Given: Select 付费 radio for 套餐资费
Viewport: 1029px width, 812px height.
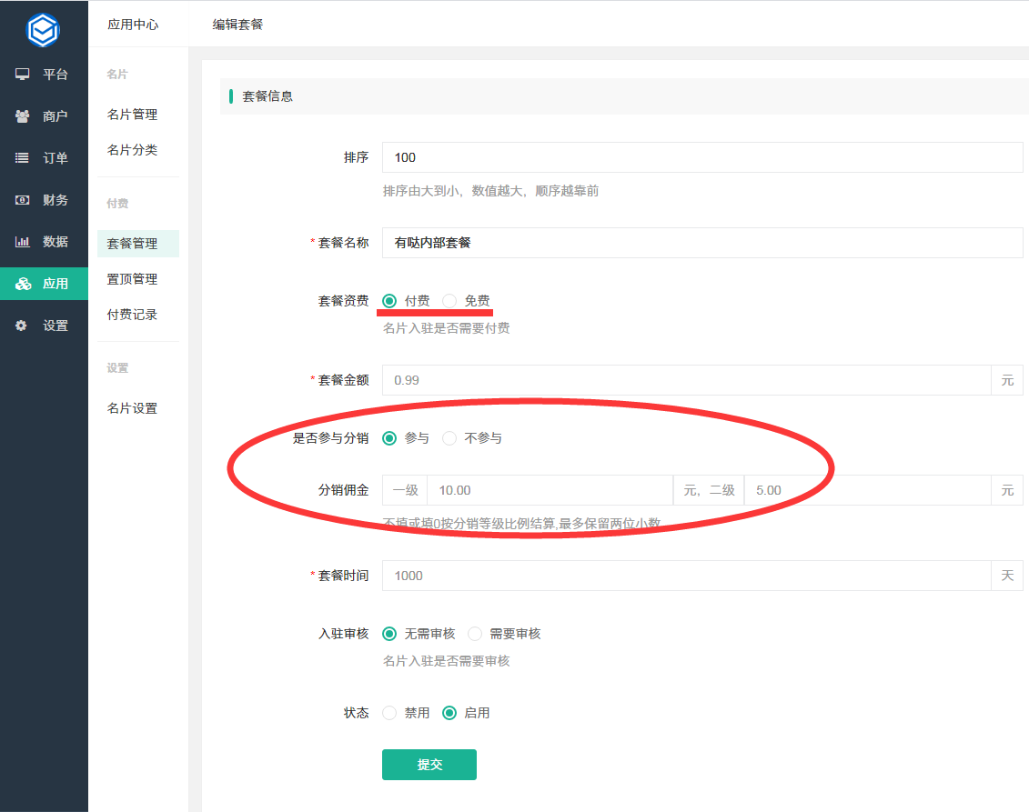Looking at the screenshot, I should coord(389,301).
